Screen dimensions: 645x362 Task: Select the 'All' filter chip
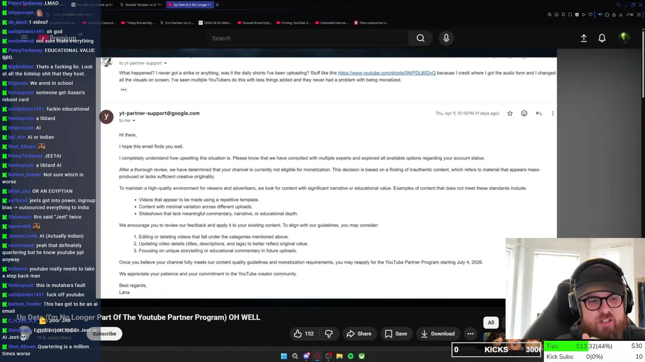pyautogui.click(x=491, y=323)
